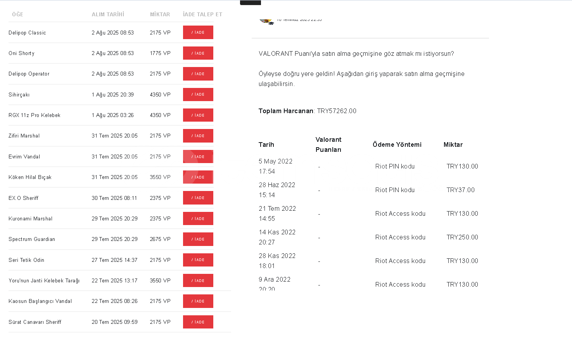
Task: Request refund for Kaosun Başlangıcı Vandal
Action: tap(198, 301)
